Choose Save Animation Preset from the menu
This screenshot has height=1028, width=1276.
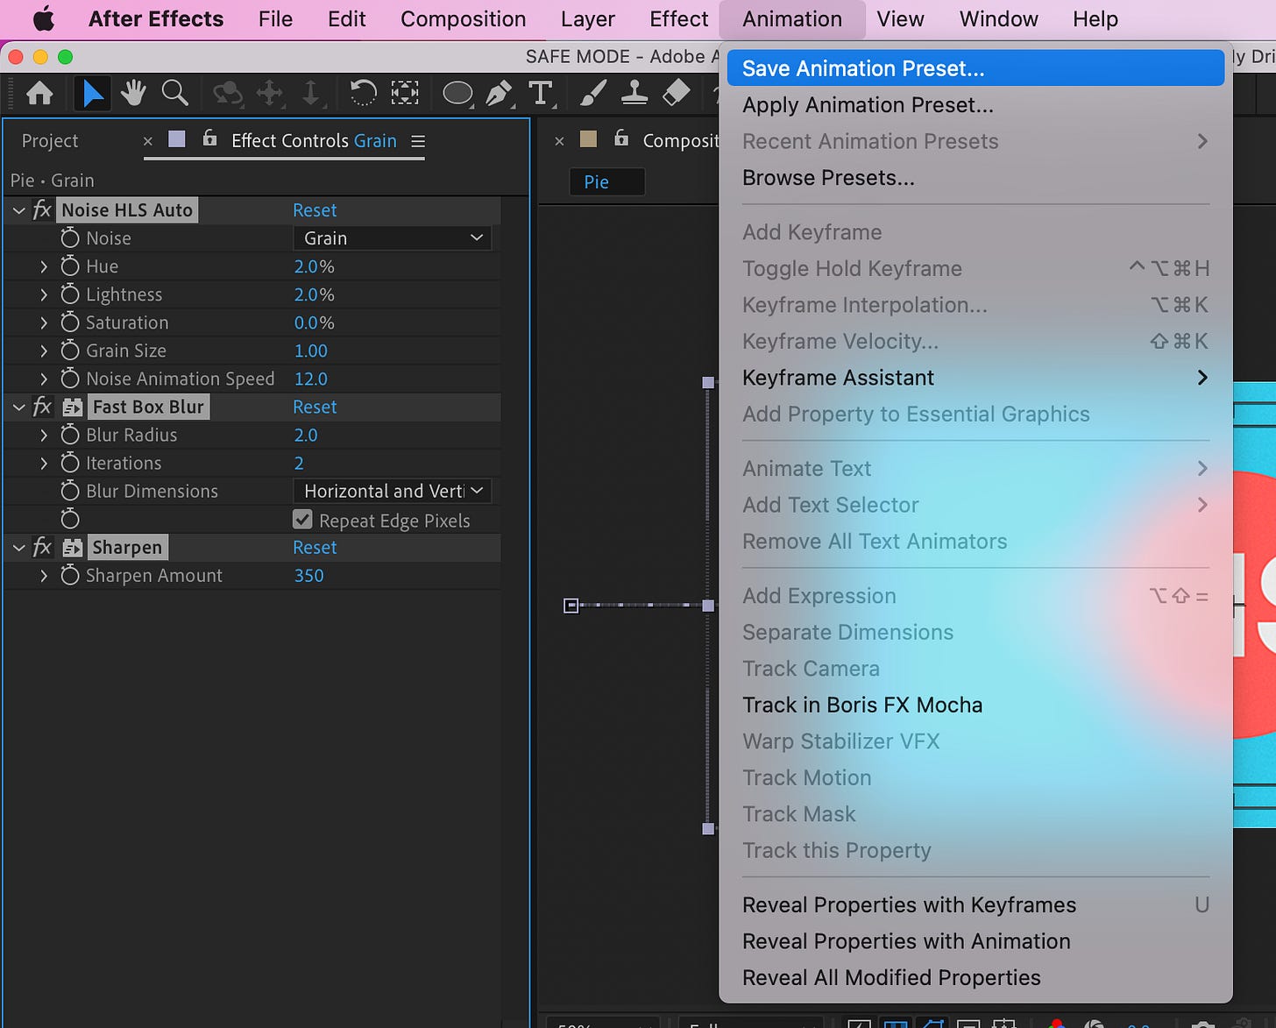[x=975, y=68]
